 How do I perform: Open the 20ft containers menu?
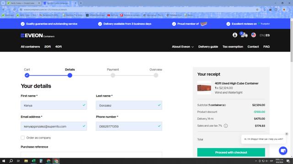48,46
